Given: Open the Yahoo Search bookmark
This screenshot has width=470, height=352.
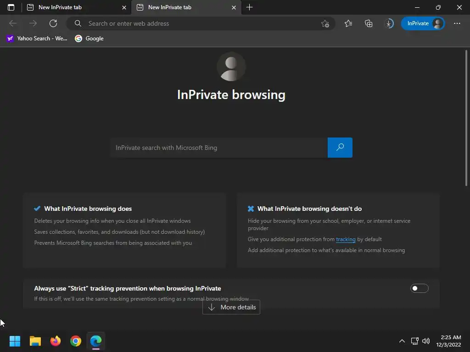Looking at the screenshot, I should [37, 38].
